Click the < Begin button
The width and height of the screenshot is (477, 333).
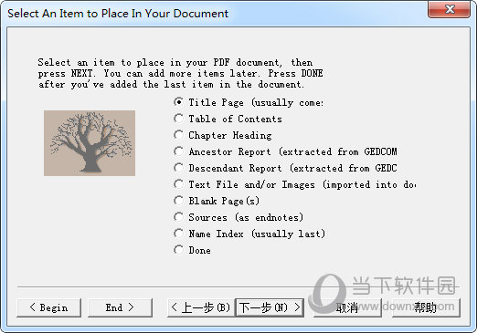49,307
